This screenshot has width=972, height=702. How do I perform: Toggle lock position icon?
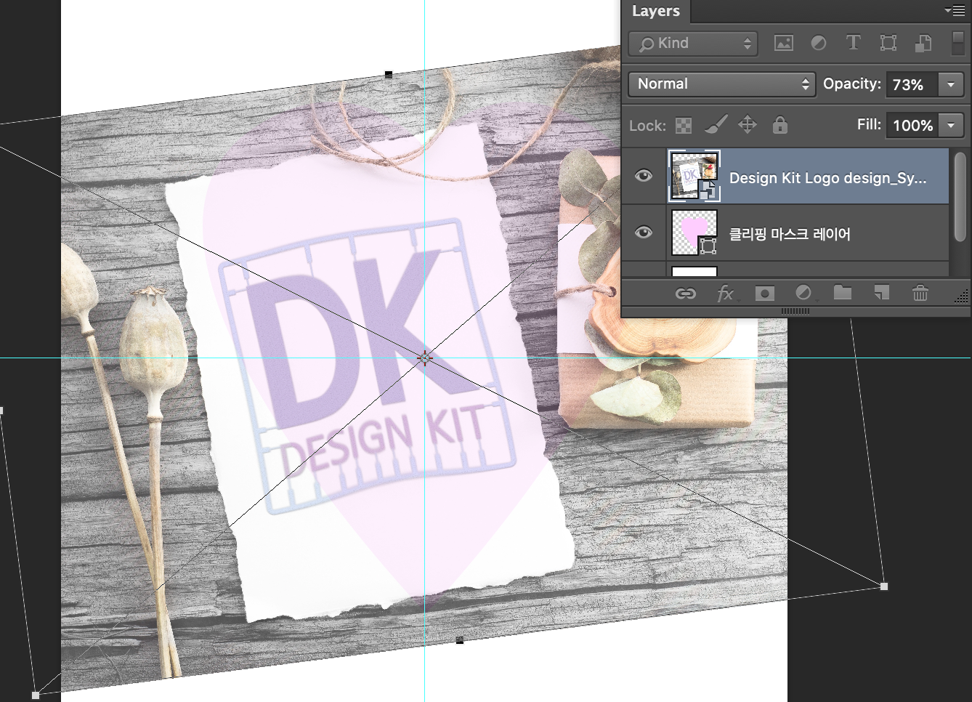coord(748,125)
